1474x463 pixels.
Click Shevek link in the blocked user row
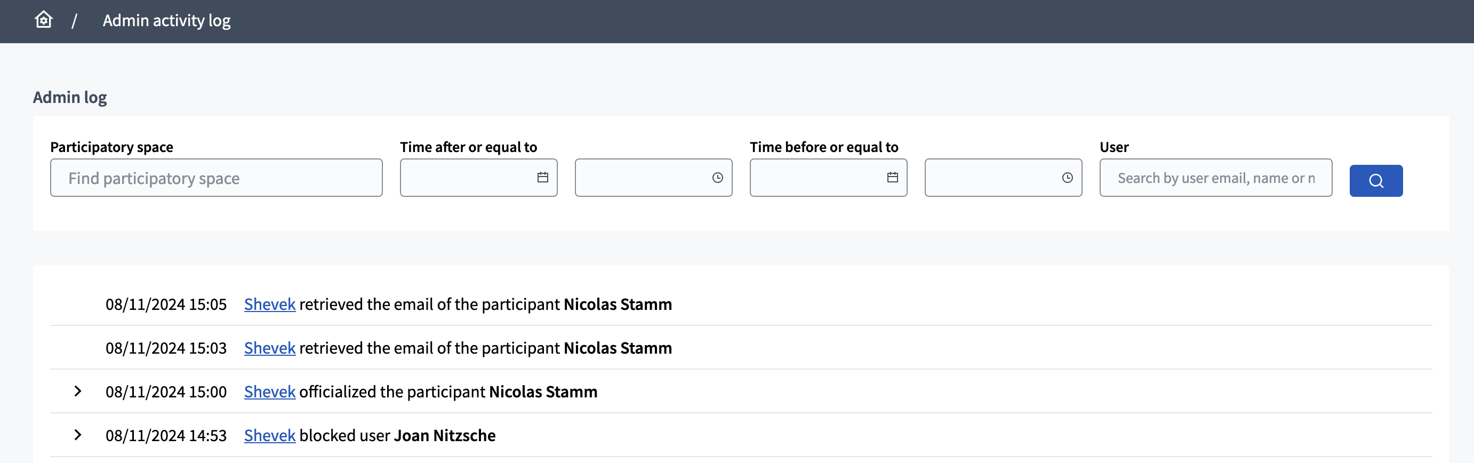269,435
